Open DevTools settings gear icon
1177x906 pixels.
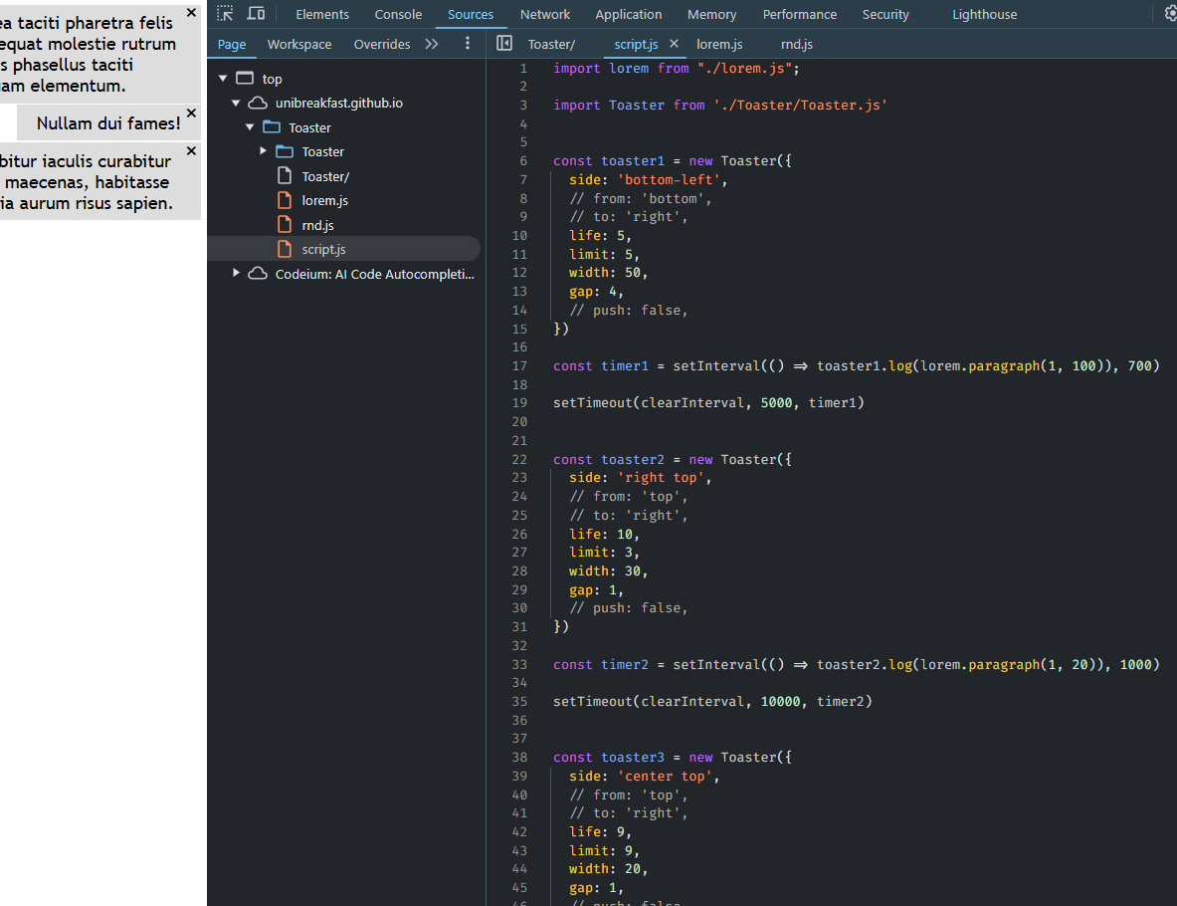[x=1169, y=14]
